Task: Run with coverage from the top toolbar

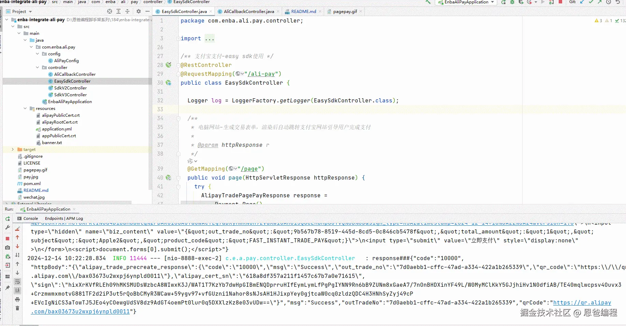Action: (x=521, y=2)
